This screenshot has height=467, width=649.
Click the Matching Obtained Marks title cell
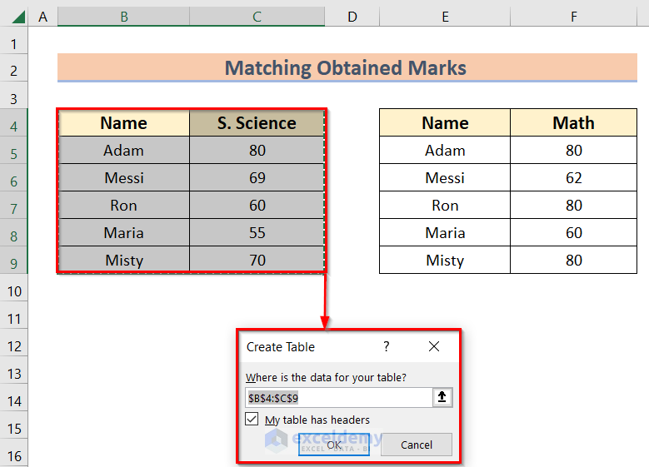[x=346, y=68]
